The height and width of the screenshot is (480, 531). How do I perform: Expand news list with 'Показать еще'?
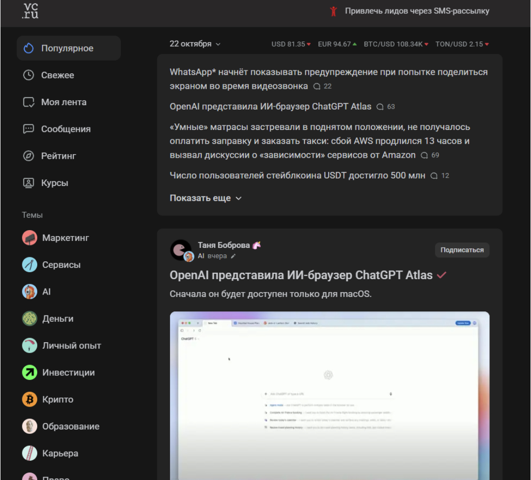(x=206, y=198)
